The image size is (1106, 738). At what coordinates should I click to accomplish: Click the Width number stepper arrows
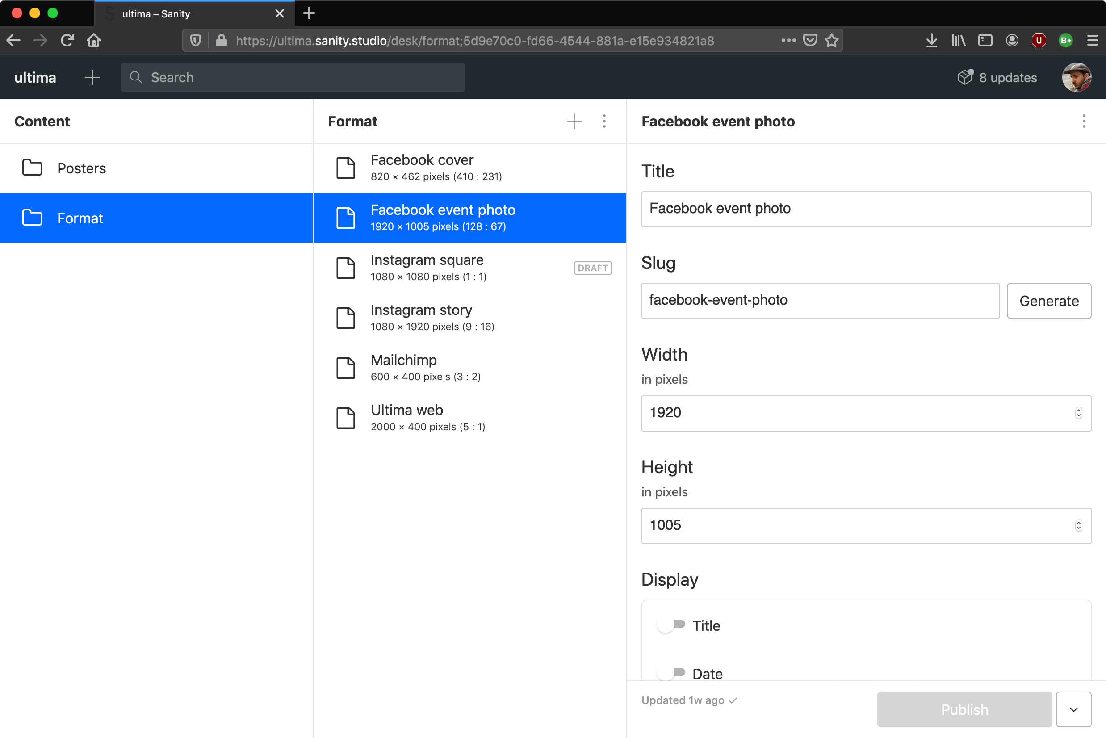[1078, 413]
